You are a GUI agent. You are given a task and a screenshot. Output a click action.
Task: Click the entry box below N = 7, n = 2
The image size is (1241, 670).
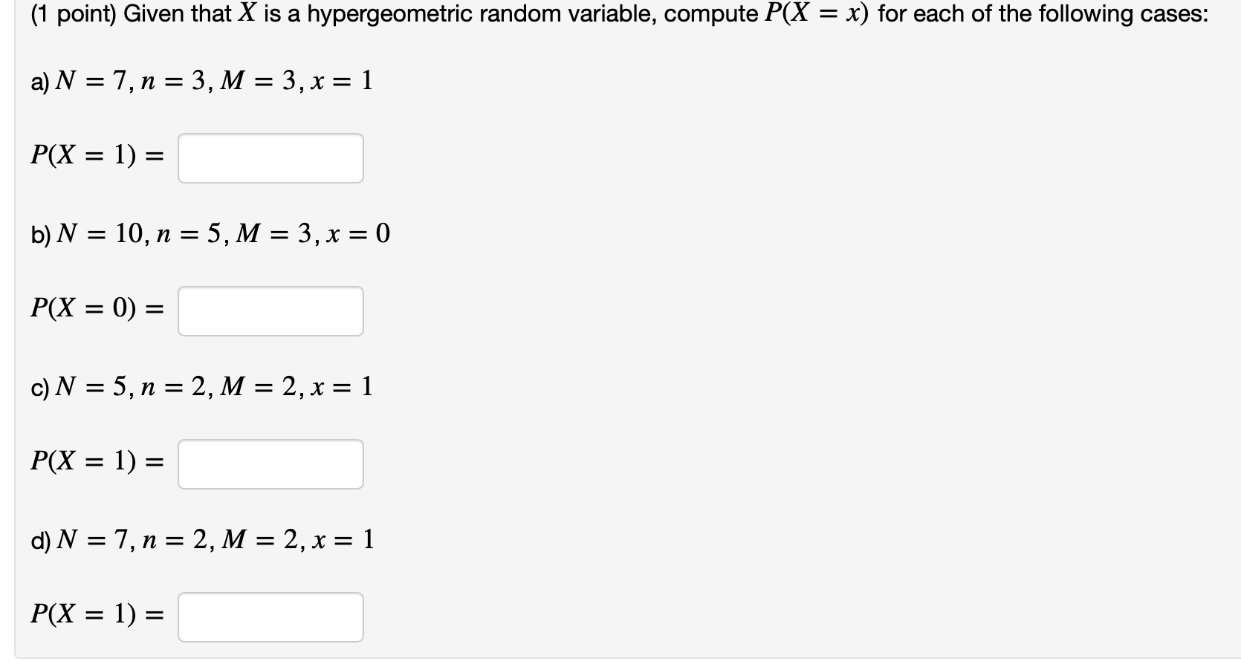[270, 617]
